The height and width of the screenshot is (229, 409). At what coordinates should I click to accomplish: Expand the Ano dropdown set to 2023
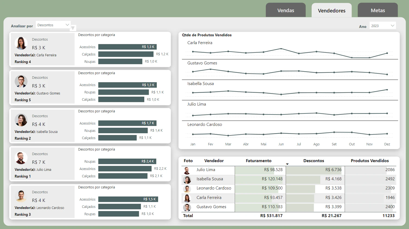click(x=383, y=26)
